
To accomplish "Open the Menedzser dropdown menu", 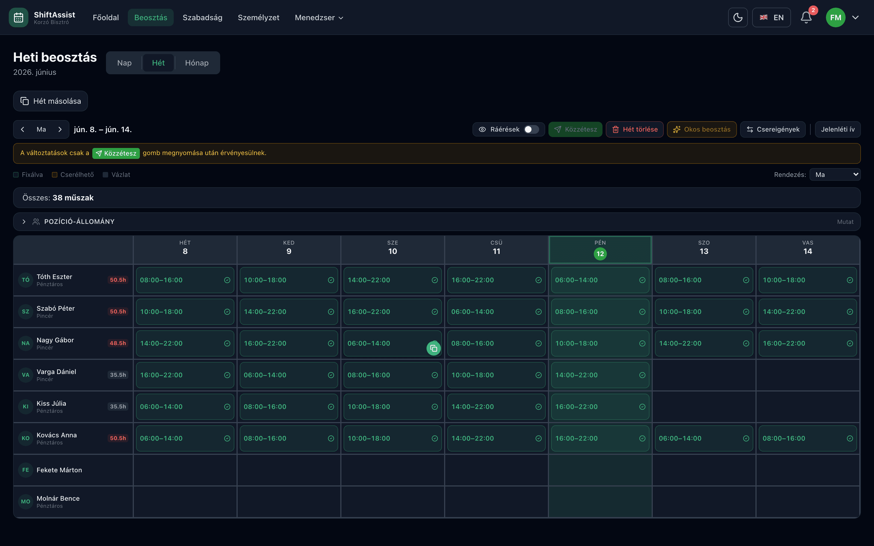I will 319,17.
